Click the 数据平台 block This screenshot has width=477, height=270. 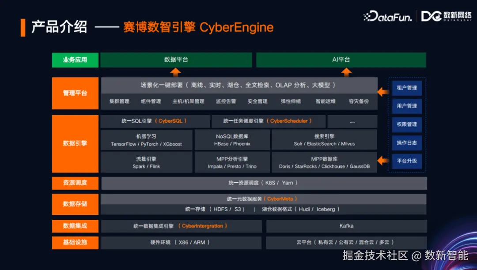(176, 60)
